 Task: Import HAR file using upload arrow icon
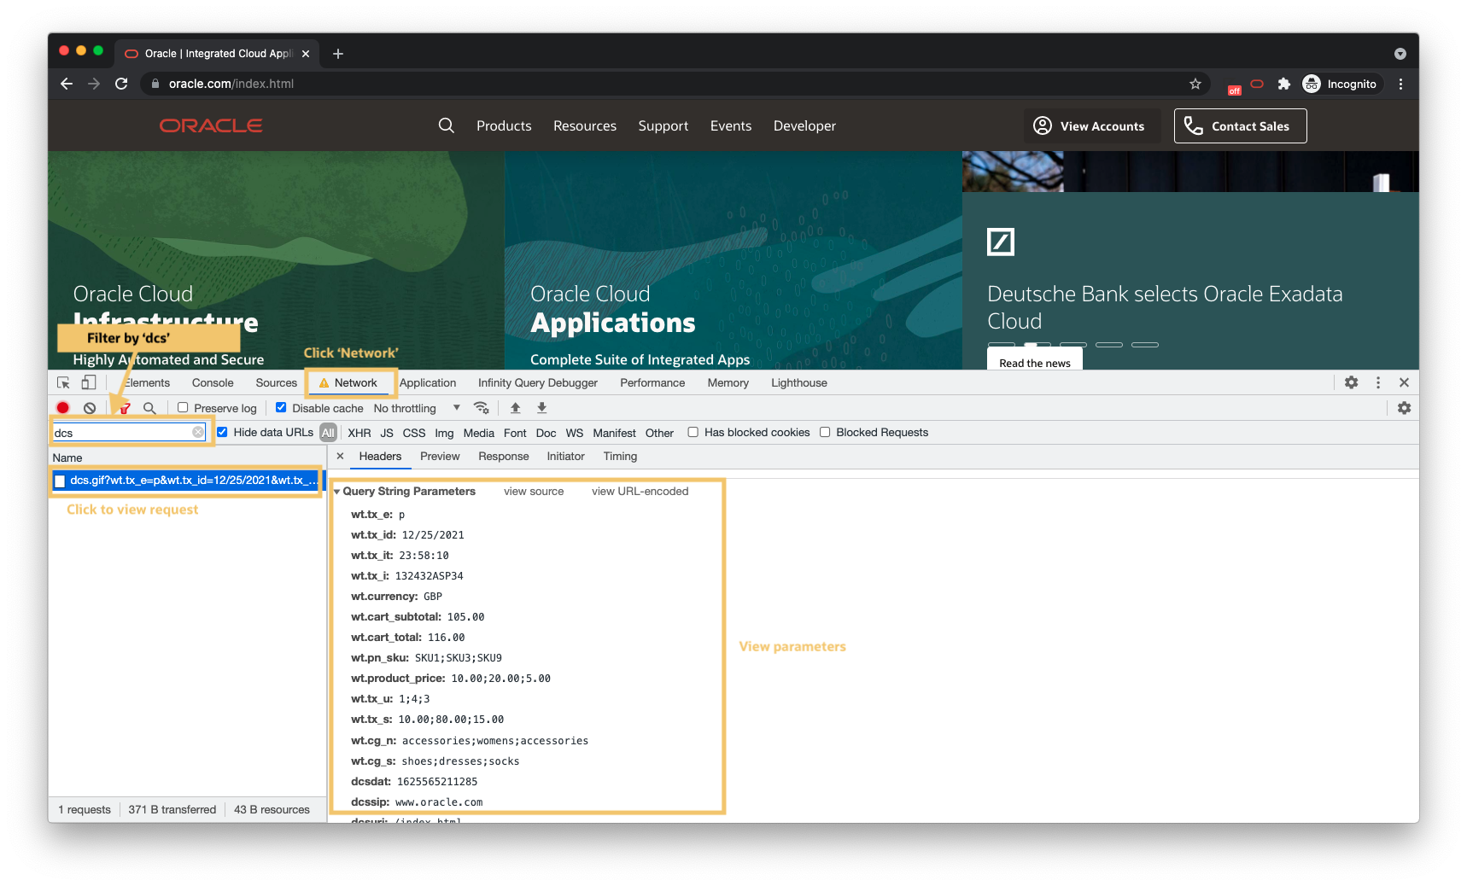[x=515, y=408]
